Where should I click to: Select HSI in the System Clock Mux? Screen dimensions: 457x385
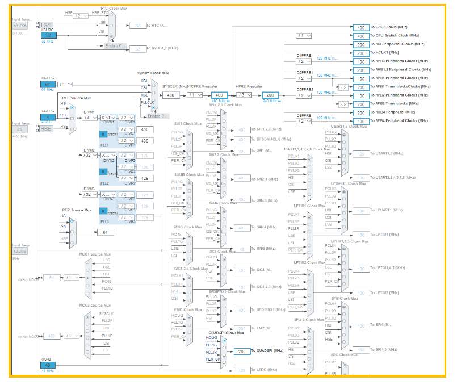tap(153, 85)
